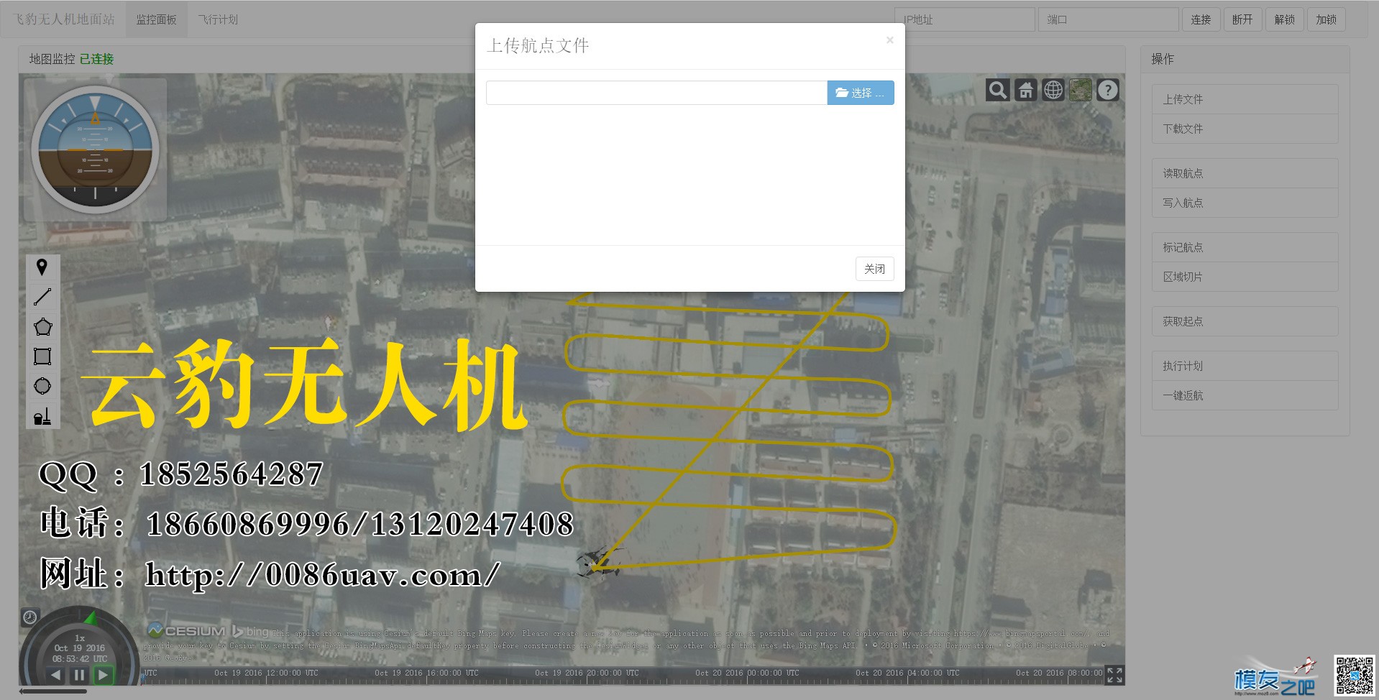Close the upload dialog with the X

tap(890, 40)
